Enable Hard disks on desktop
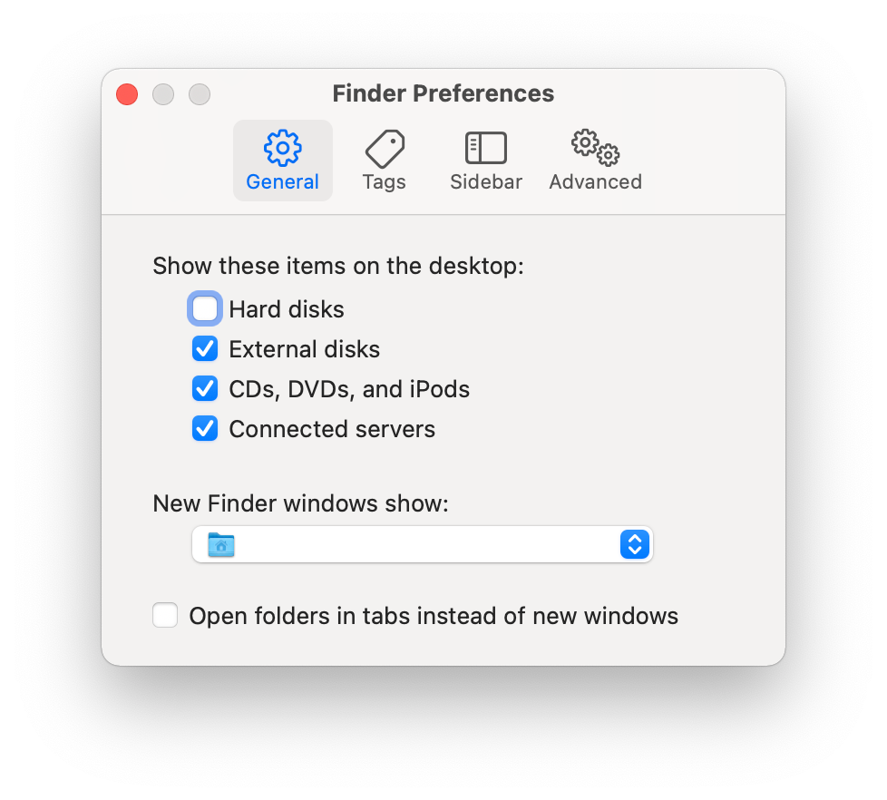This screenshot has width=887, height=800. pyautogui.click(x=205, y=309)
